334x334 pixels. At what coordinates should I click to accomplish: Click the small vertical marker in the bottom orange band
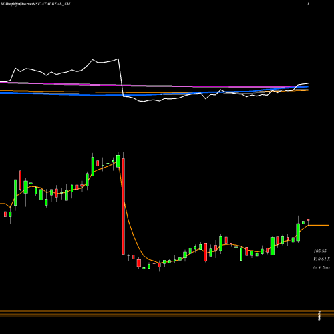pyautogui.click(x=319, y=316)
